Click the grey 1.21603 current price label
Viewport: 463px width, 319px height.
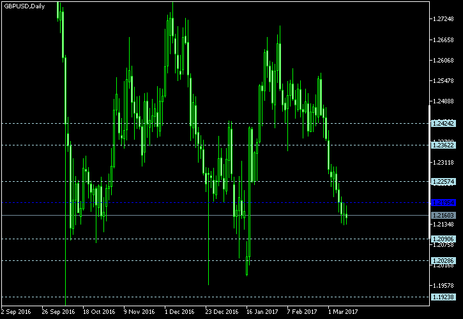point(443,216)
